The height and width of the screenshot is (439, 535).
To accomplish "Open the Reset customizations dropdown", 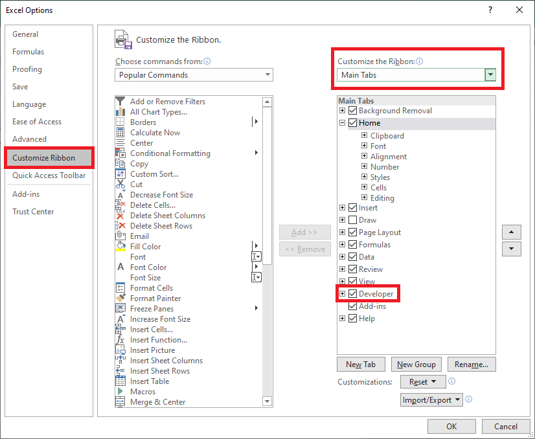I will [x=423, y=381].
